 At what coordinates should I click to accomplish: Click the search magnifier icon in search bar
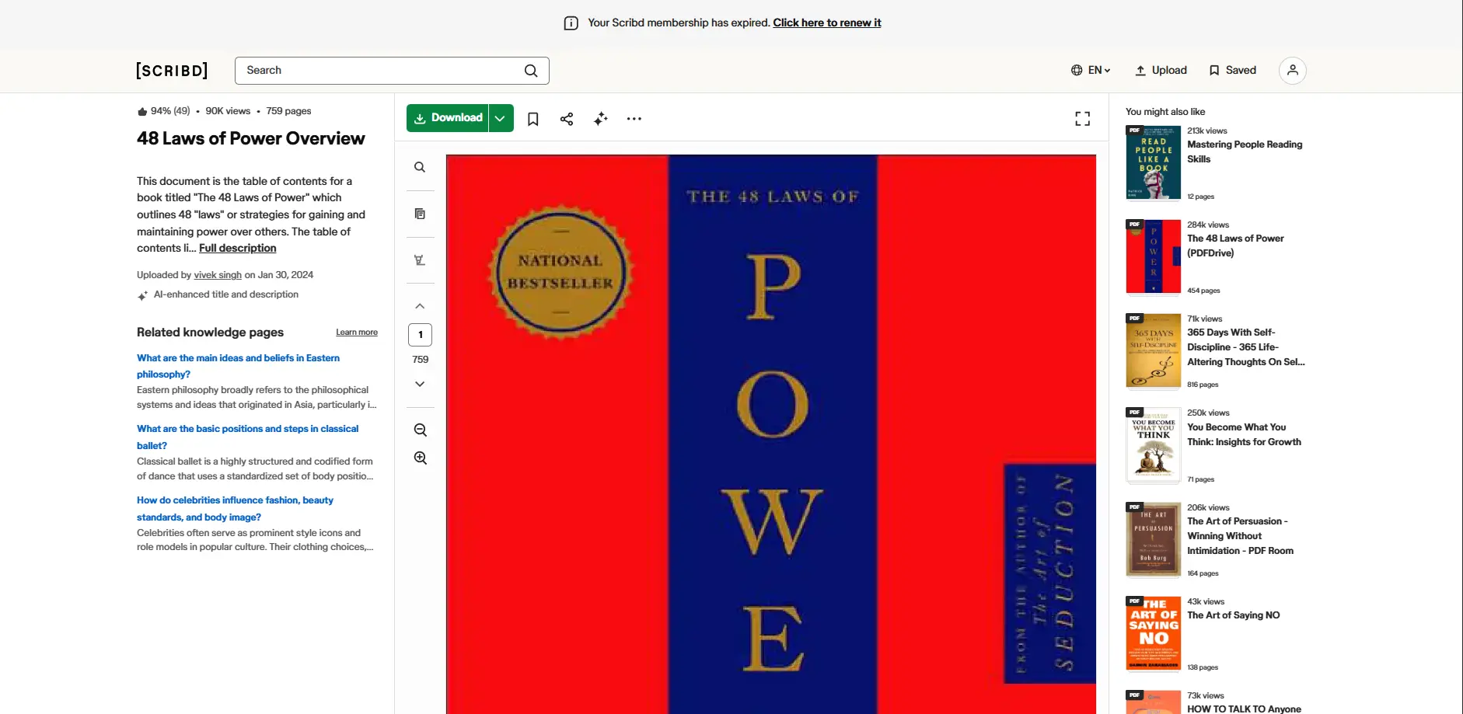click(x=531, y=71)
